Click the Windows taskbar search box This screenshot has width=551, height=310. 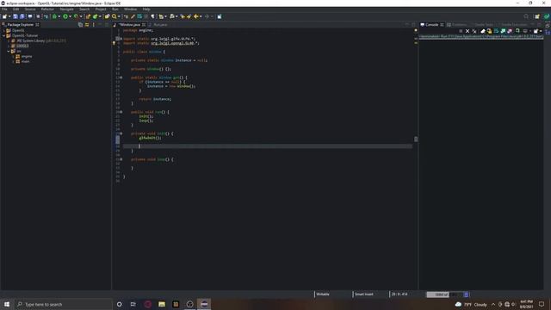coord(63,304)
